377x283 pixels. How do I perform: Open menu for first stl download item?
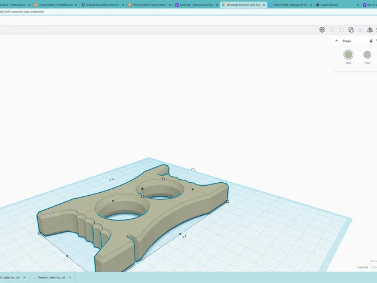24,278
